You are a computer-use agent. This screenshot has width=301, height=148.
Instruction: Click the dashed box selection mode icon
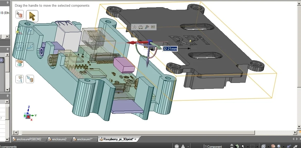[252, 146]
